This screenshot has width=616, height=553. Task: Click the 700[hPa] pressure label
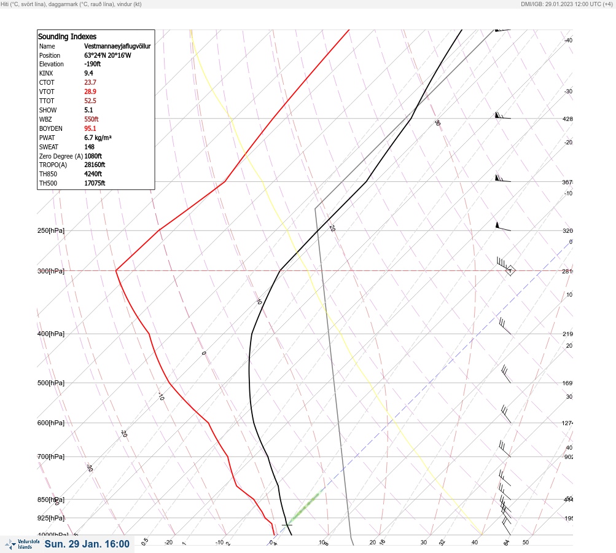pos(51,457)
